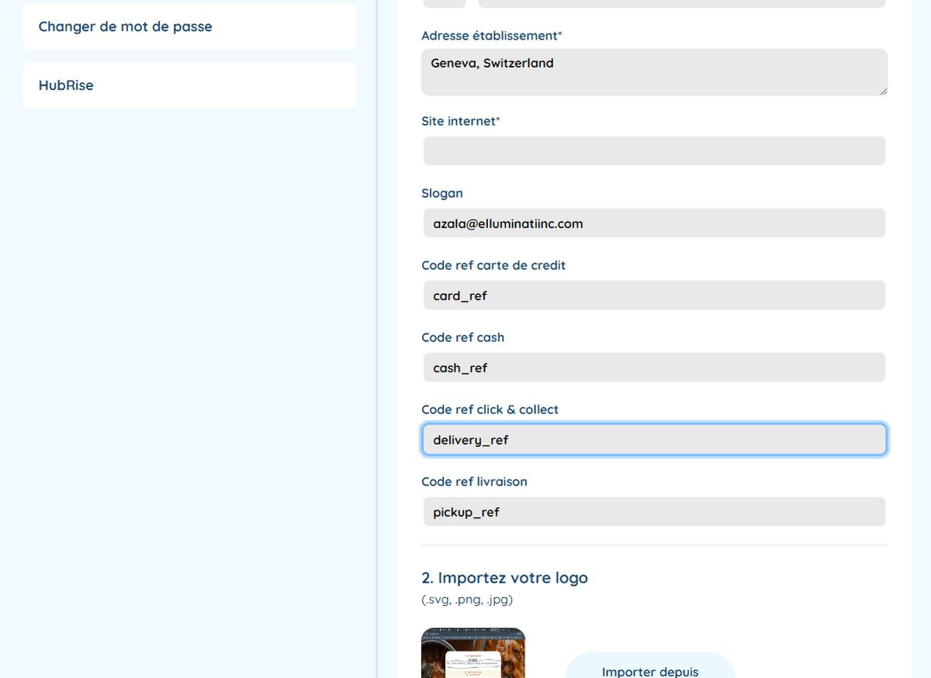This screenshot has height=678, width=931.
Task: Click the empty Site internet field
Action: click(654, 150)
